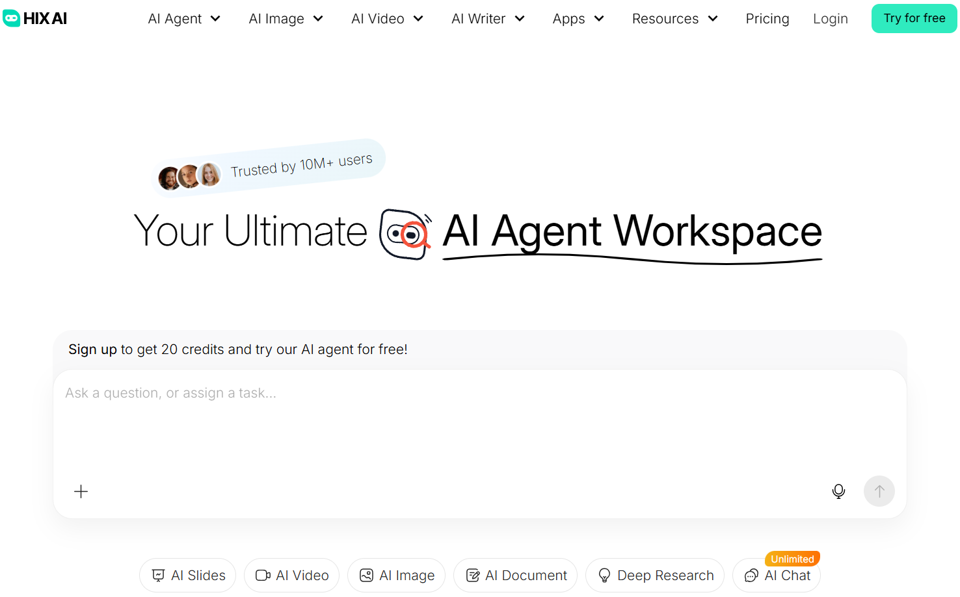Expand the Resources chevron

(x=713, y=19)
